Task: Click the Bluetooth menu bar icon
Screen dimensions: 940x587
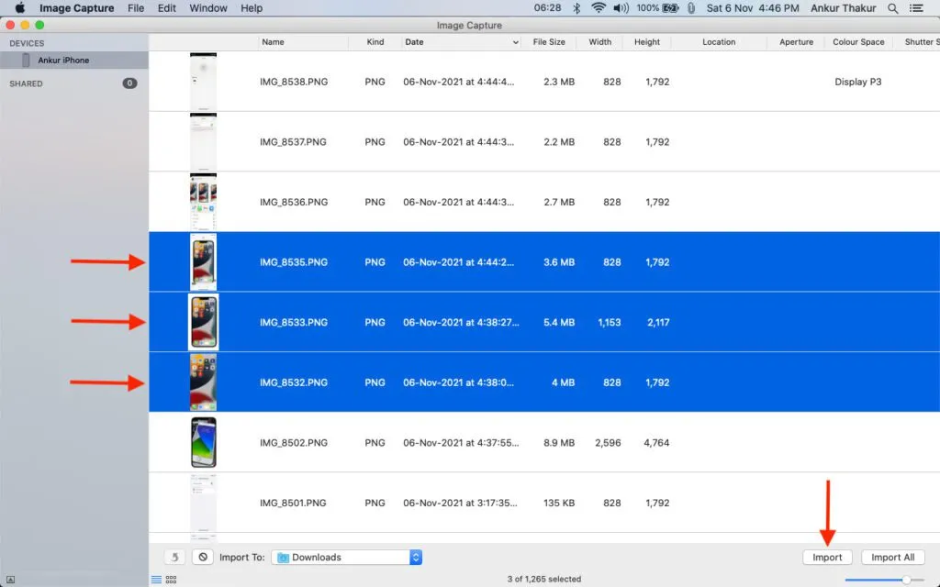Action: point(576,7)
